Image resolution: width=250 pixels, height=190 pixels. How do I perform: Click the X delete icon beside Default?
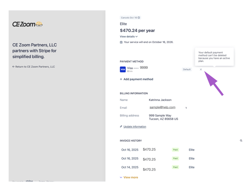pyautogui.click(x=201, y=69)
